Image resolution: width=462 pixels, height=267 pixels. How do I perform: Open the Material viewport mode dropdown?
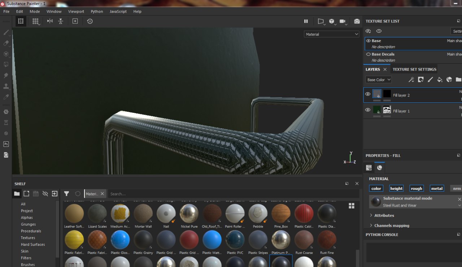point(332,34)
